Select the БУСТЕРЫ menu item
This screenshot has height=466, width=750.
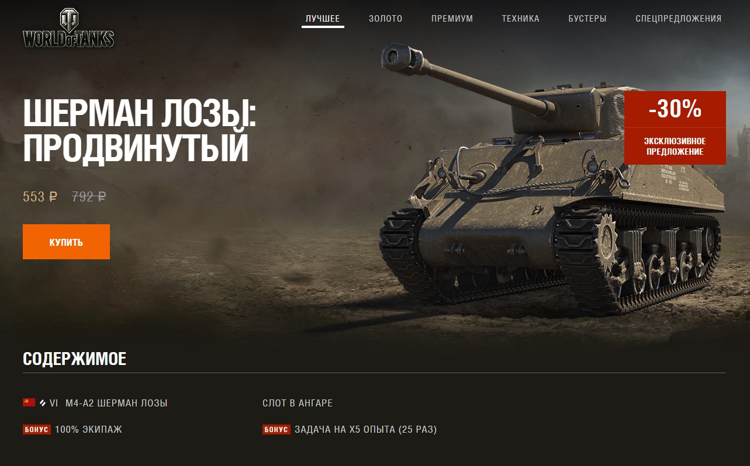click(587, 19)
